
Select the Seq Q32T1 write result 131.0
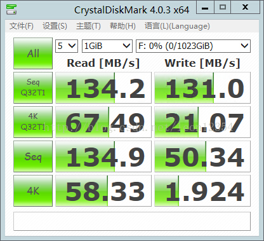pyautogui.click(x=202, y=88)
